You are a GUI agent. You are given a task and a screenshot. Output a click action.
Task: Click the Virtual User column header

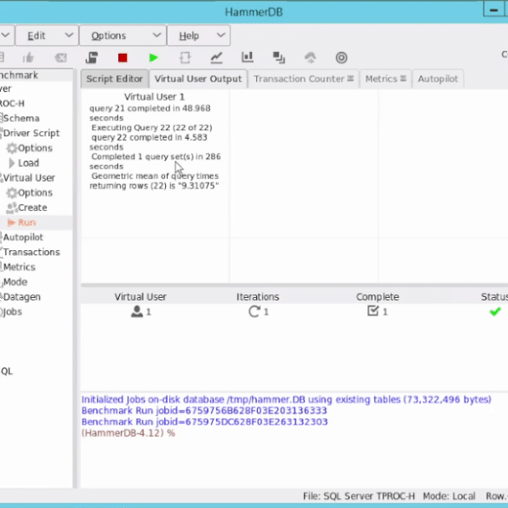coord(141,297)
